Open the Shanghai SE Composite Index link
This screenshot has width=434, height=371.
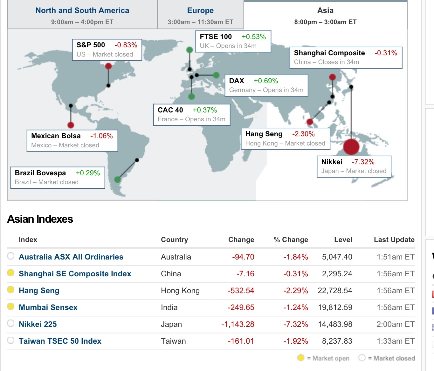[75, 274]
